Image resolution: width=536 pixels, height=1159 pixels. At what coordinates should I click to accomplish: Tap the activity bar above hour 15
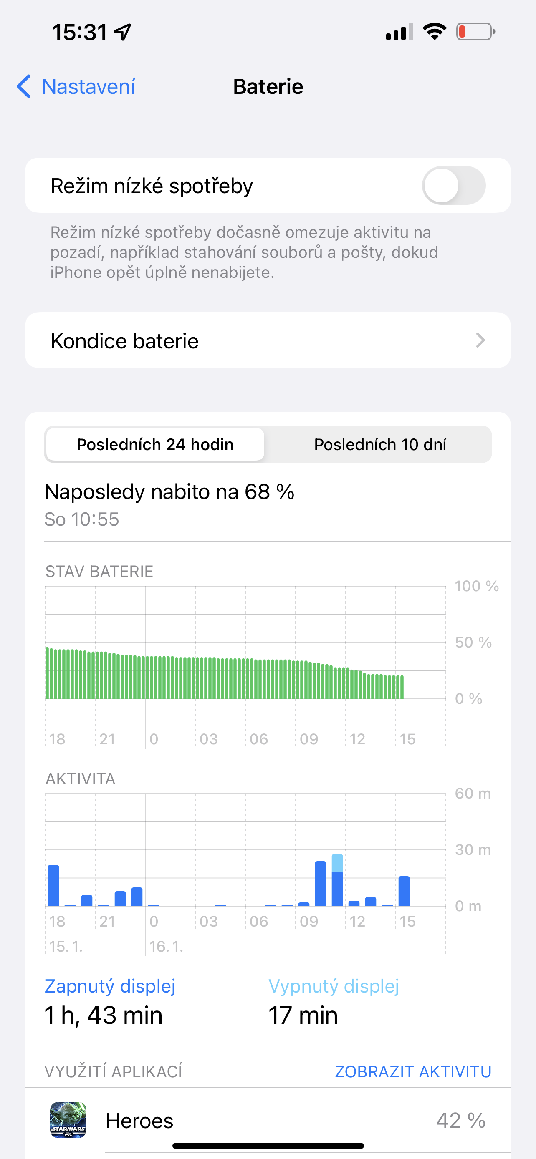click(404, 891)
